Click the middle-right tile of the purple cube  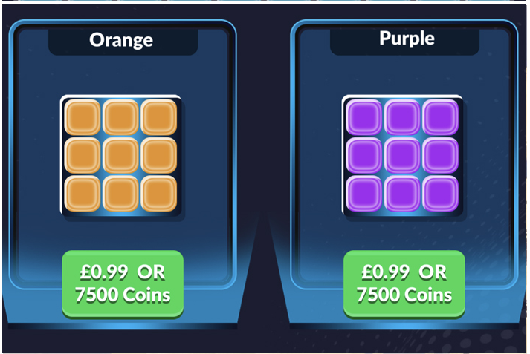click(442, 155)
